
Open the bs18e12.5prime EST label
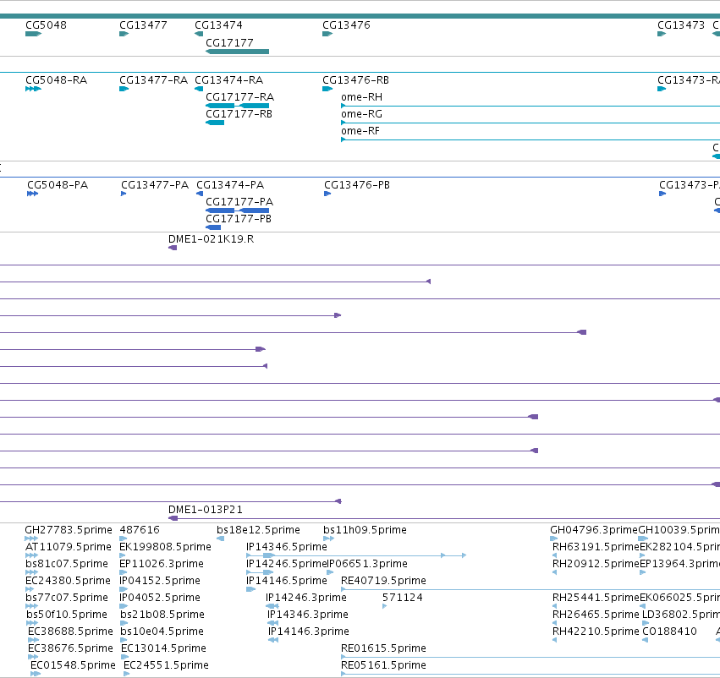click(258, 530)
